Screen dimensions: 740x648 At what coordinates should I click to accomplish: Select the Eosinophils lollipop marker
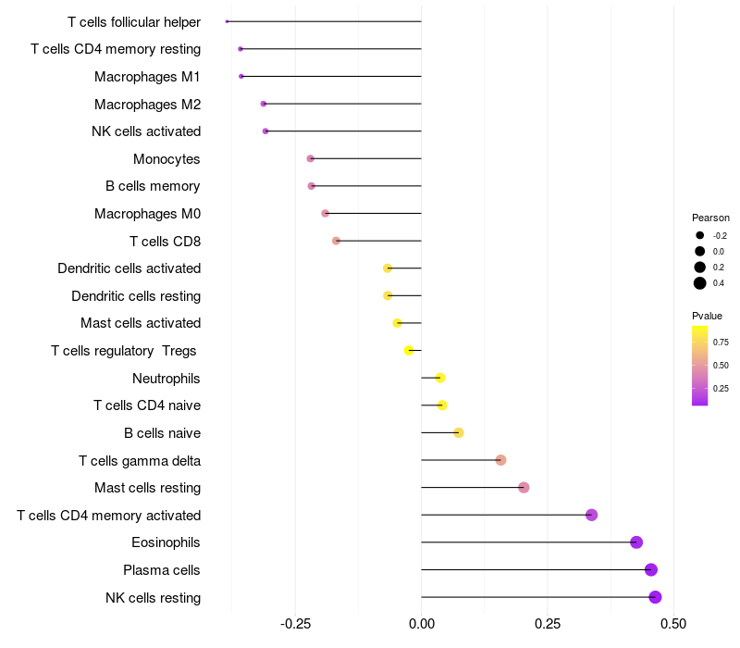(636, 542)
